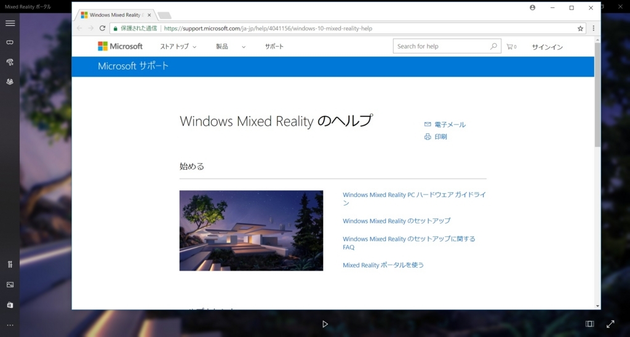This screenshot has width=630, height=337.
Task: Click the サインイン link
Action: [547, 47]
